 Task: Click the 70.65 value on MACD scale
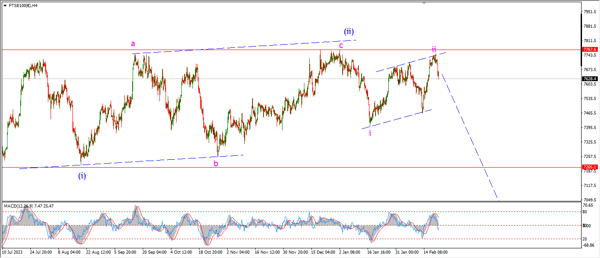(589, 205)
